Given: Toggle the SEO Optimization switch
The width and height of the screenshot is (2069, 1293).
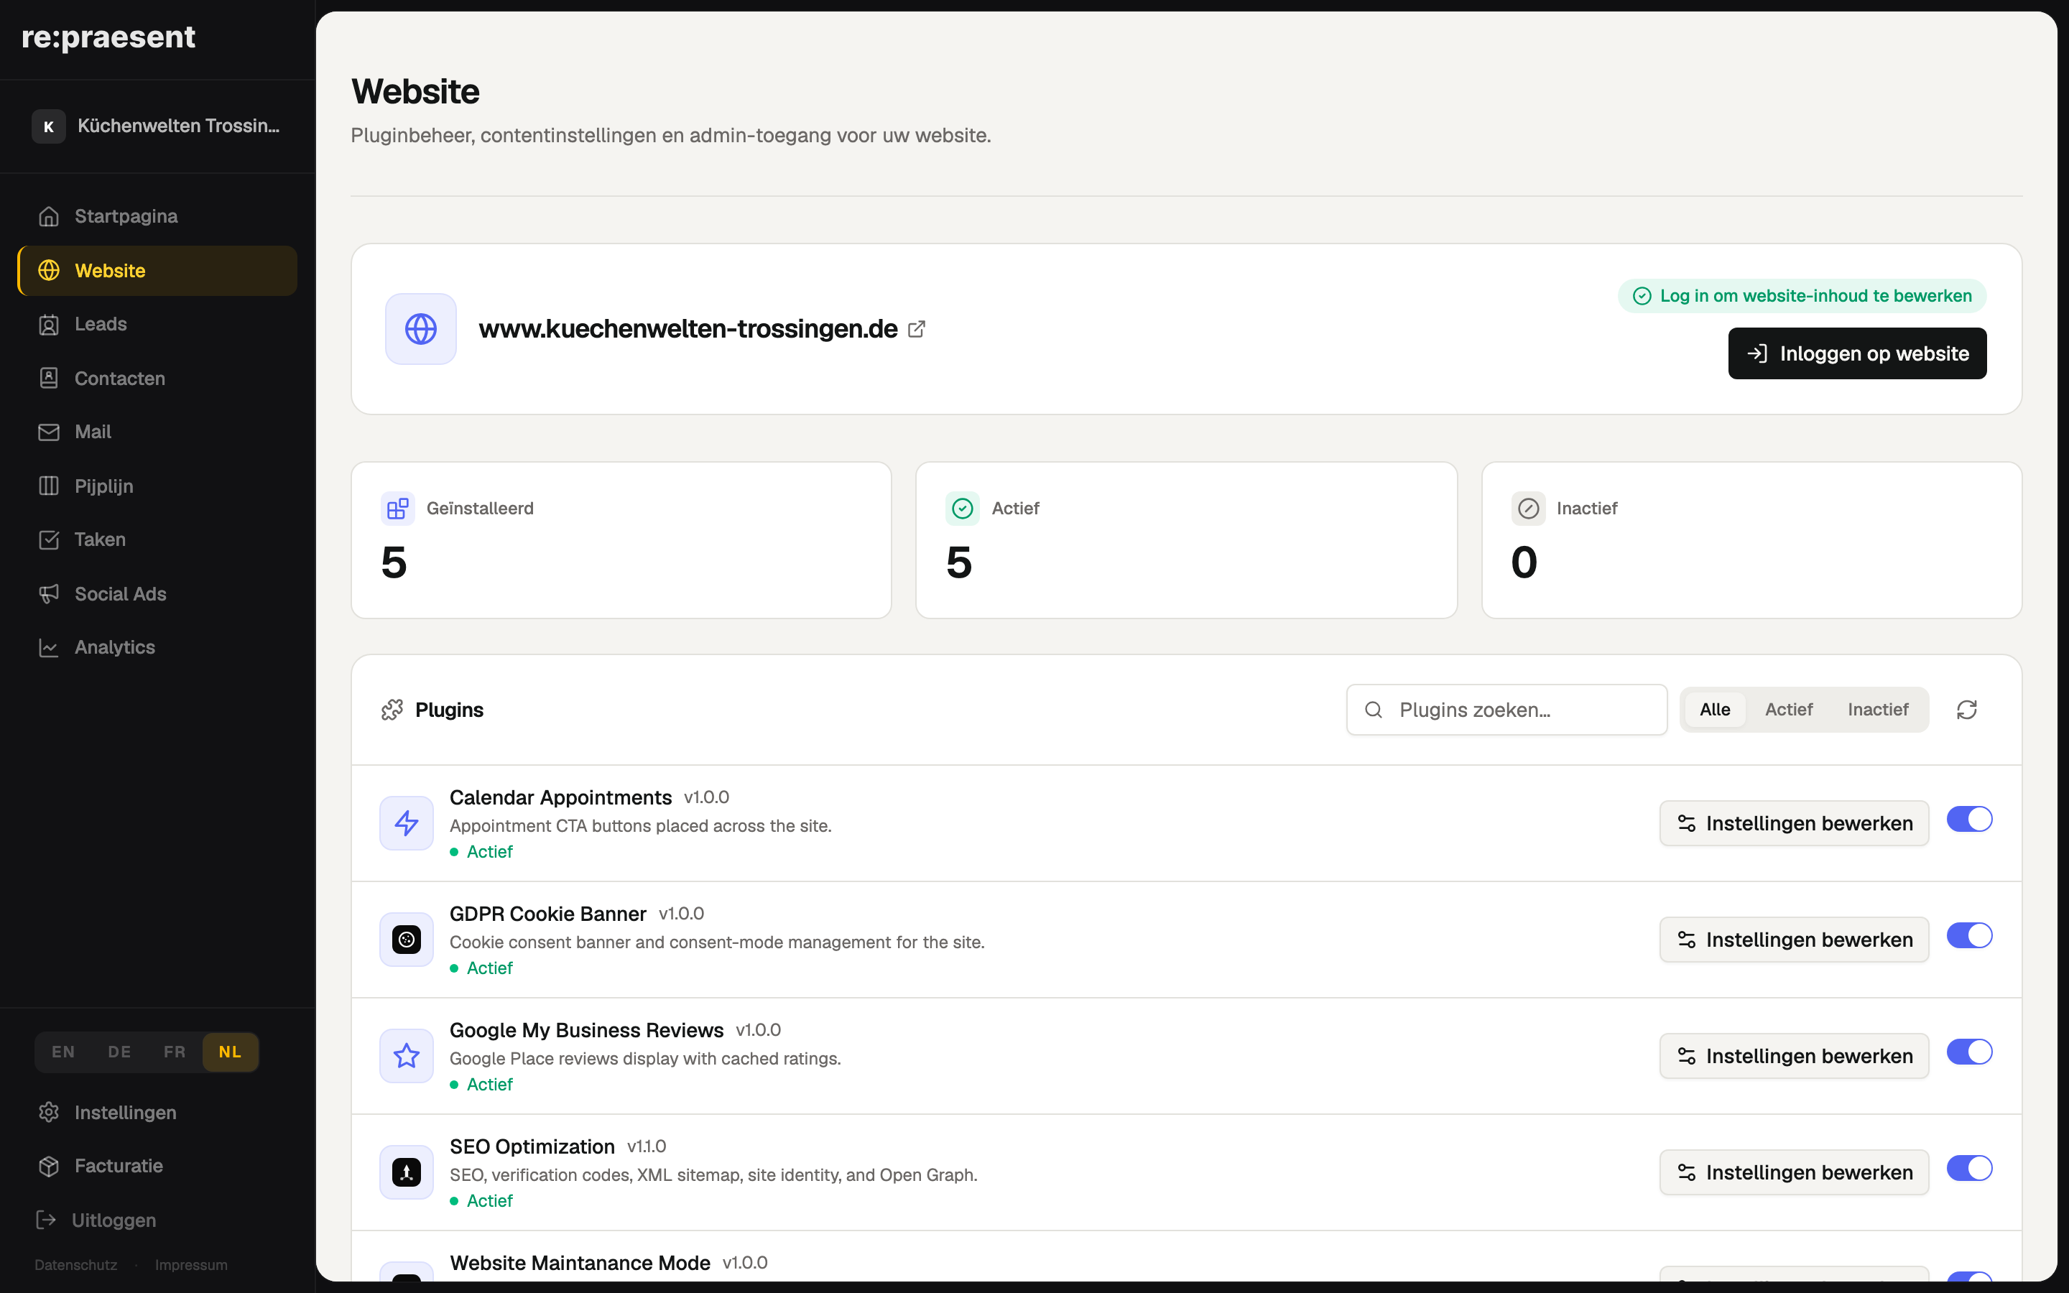Looking at the screenshot, I should click(x=1970, y=1168).
